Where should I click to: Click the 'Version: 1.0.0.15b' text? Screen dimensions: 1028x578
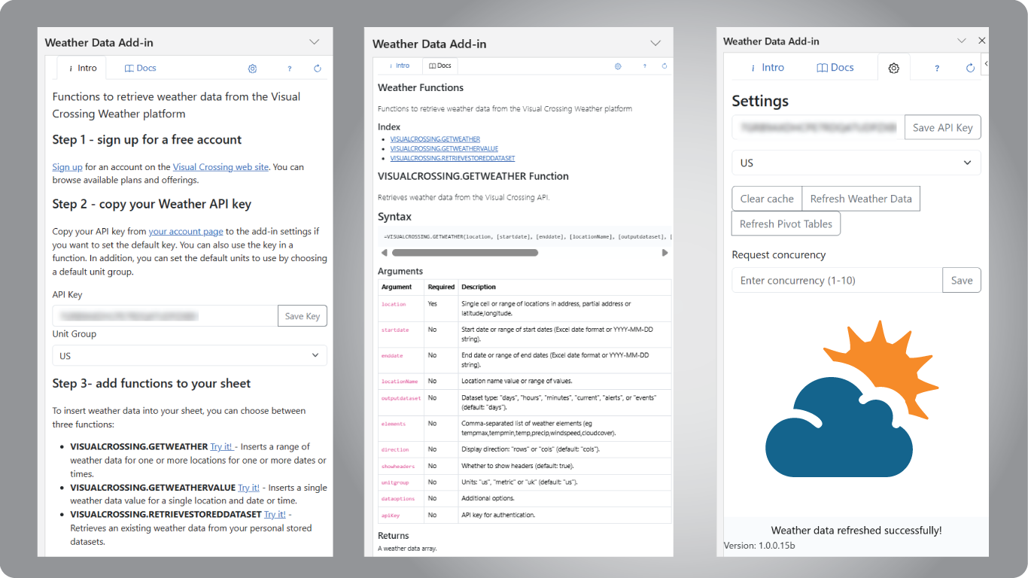tap(759, 545)
